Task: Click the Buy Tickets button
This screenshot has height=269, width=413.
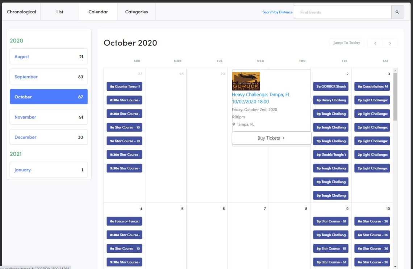Action: (x=271, y=138)
